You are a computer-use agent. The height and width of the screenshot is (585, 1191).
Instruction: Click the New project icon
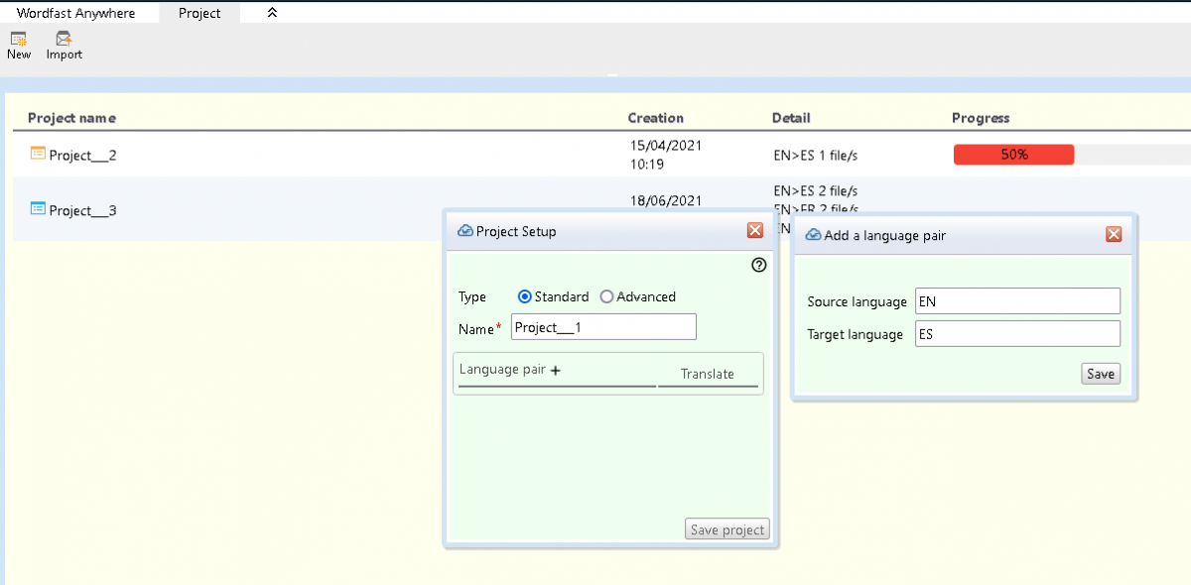click(18, 39)
